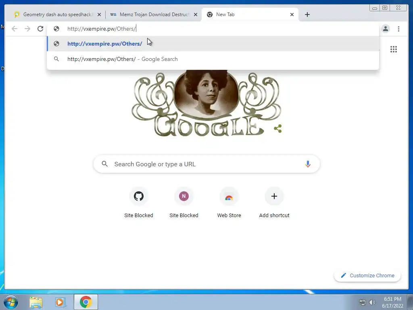Close the Memz Trojan Download tab
The height and width of the screenshot is (310, 413).
click(x=196, y=15)
